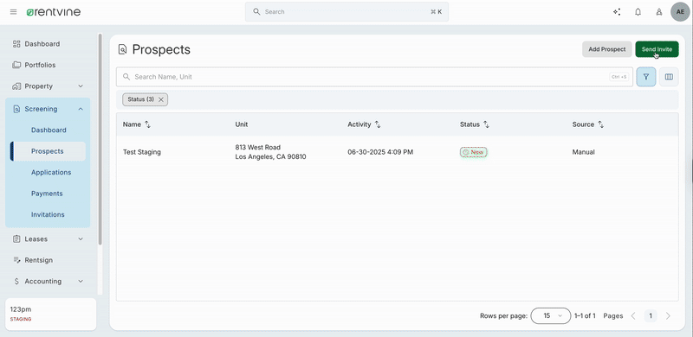The height and width of the screenshot is (337, 693).
Task: Open Invitations under Screening
Action: [x=48, y=215]
